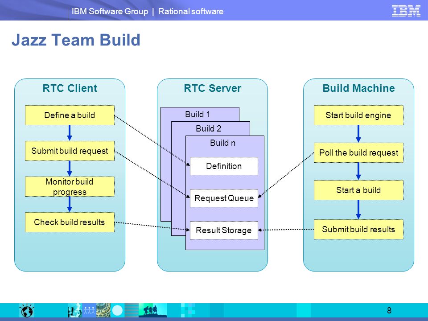Click the Build Machine heading
This screenshot has height=321, width=428.
click(358, 88)
